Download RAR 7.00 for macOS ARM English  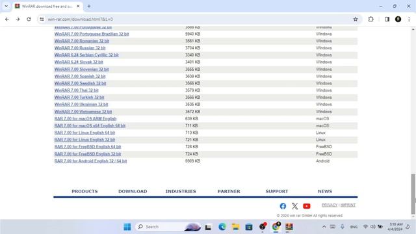(x=85, y=118)
